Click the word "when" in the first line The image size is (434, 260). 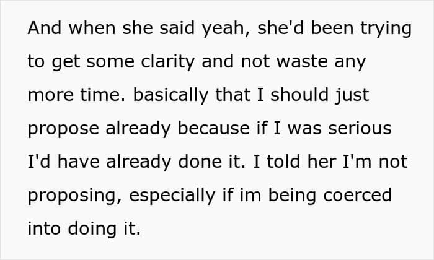coord(92,30)
